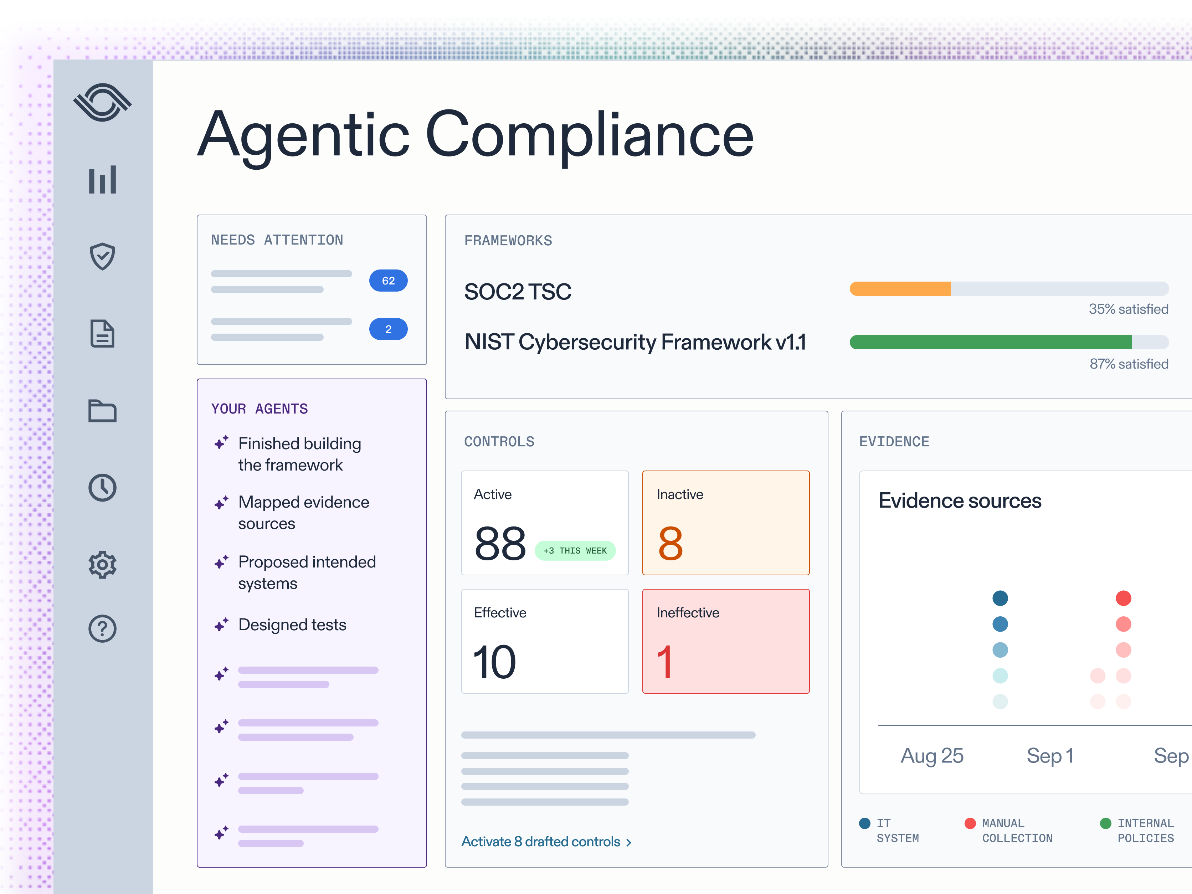This screenshot has height=894, width=1192.
Task: Open the Ineffective controls card showing 1
Action: (726, 641)
